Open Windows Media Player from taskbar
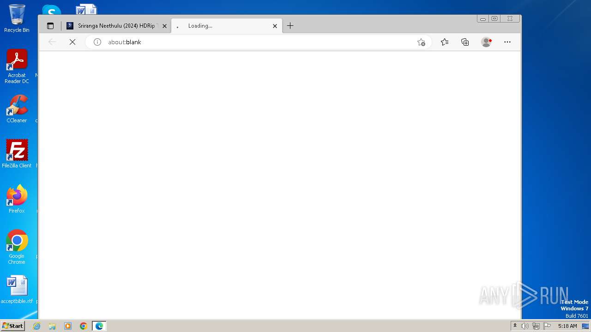591x332 pixels. (x=68, y=326)
